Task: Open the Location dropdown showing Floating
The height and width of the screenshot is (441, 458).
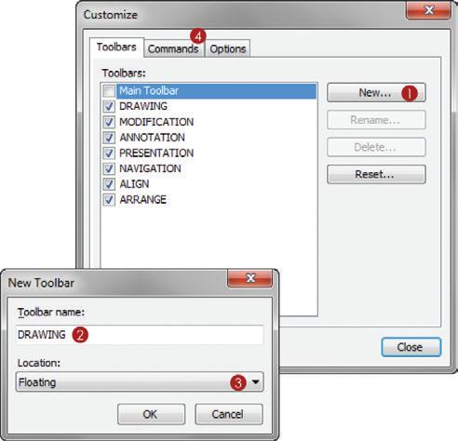Action: [x=140, y=382]
